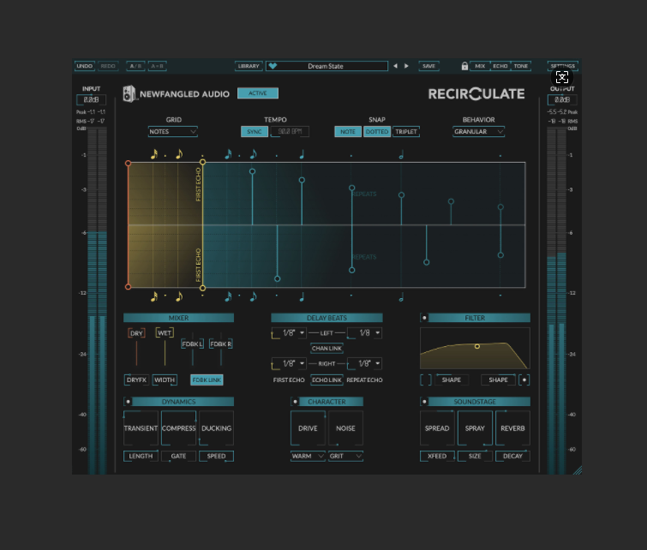Toggle the FDBK LINK button

207,380
